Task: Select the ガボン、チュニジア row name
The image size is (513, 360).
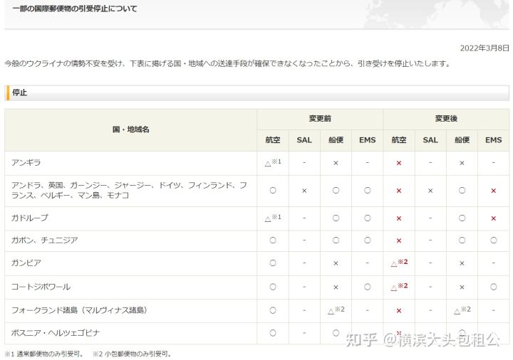Action: tap(44, 240)
